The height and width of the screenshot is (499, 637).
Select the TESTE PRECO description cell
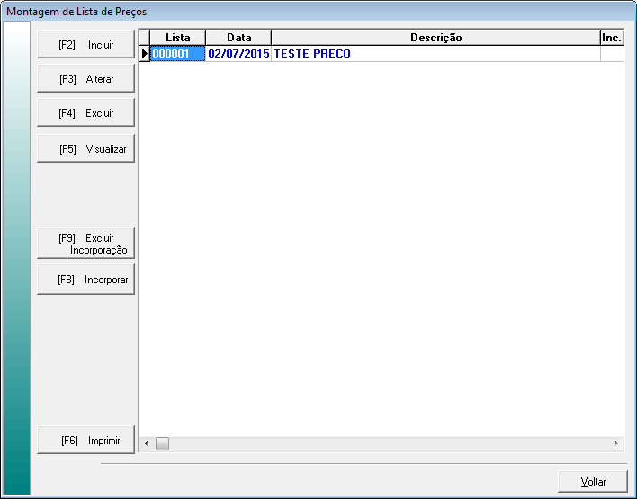[x=435, y=54]
